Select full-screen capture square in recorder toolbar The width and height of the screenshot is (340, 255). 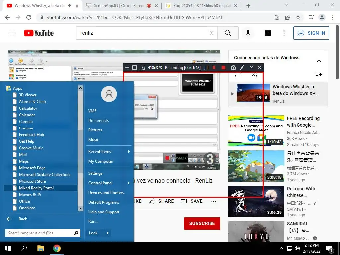(135, 68)
